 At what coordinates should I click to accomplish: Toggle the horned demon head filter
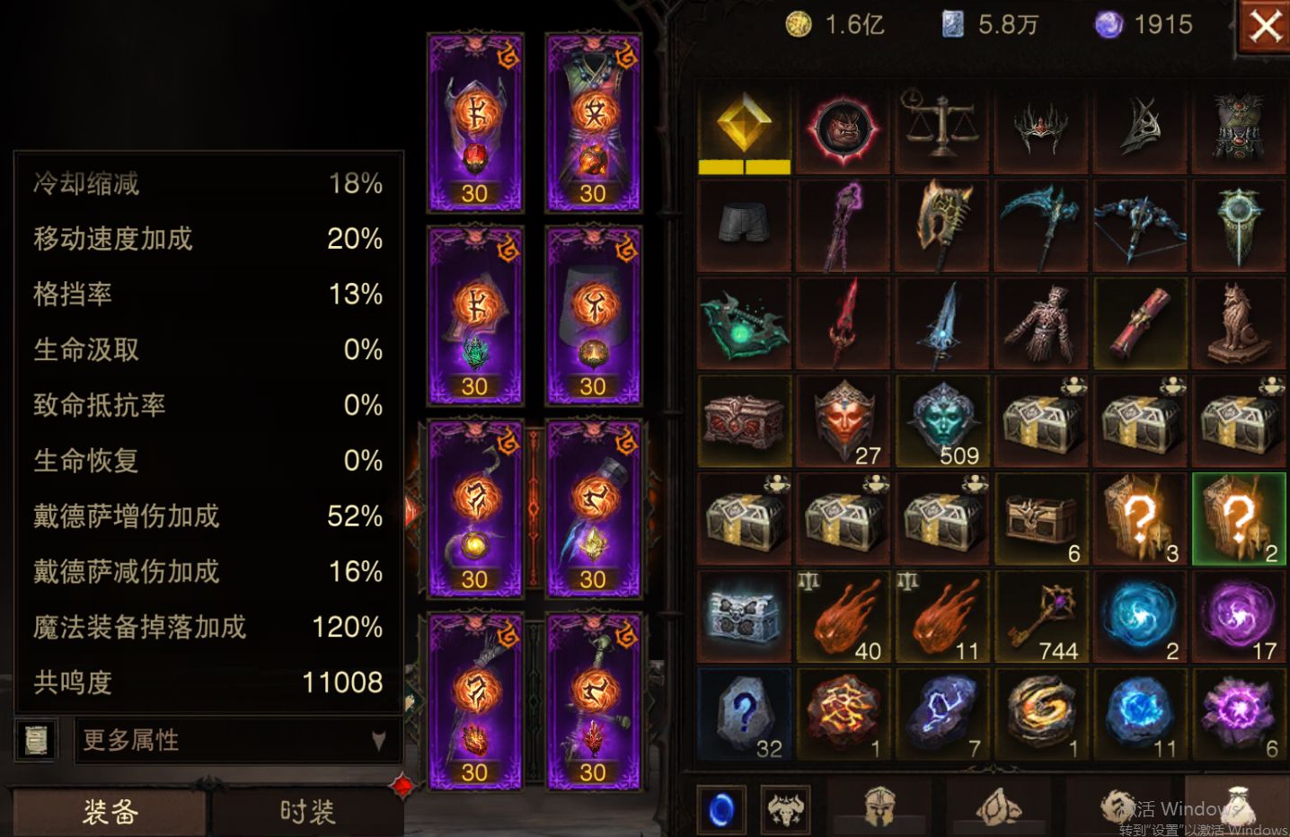tap(786, 809)
